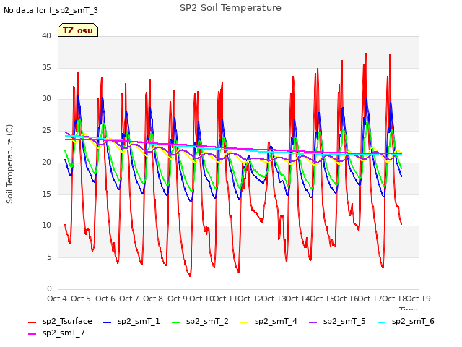
Task: Select the sp2_smT_1 legend label
Action: [139, 321]
